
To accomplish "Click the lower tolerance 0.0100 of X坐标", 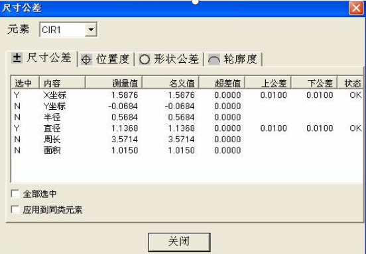I will click(x=320, y=95).
